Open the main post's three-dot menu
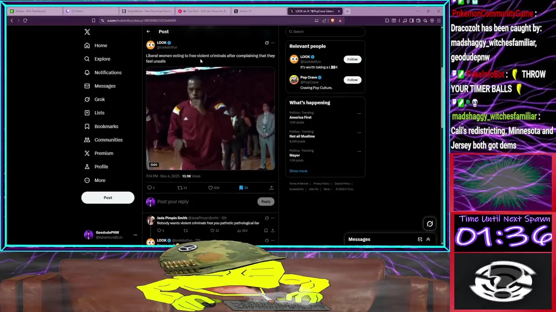556x312 pixels. 273,43
